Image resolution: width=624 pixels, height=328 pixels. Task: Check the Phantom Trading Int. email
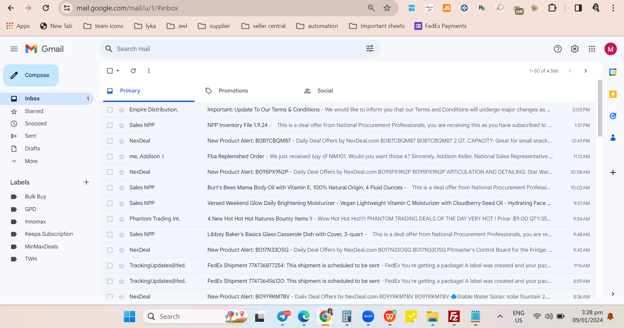(x=110, y=219)
